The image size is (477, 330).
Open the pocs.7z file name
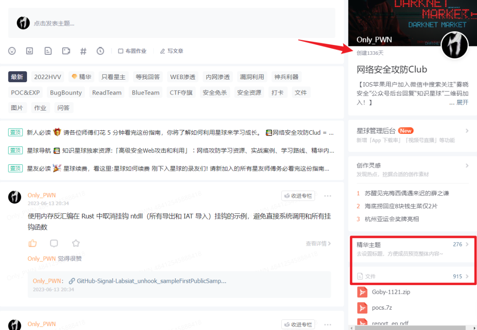pos(382,308)
